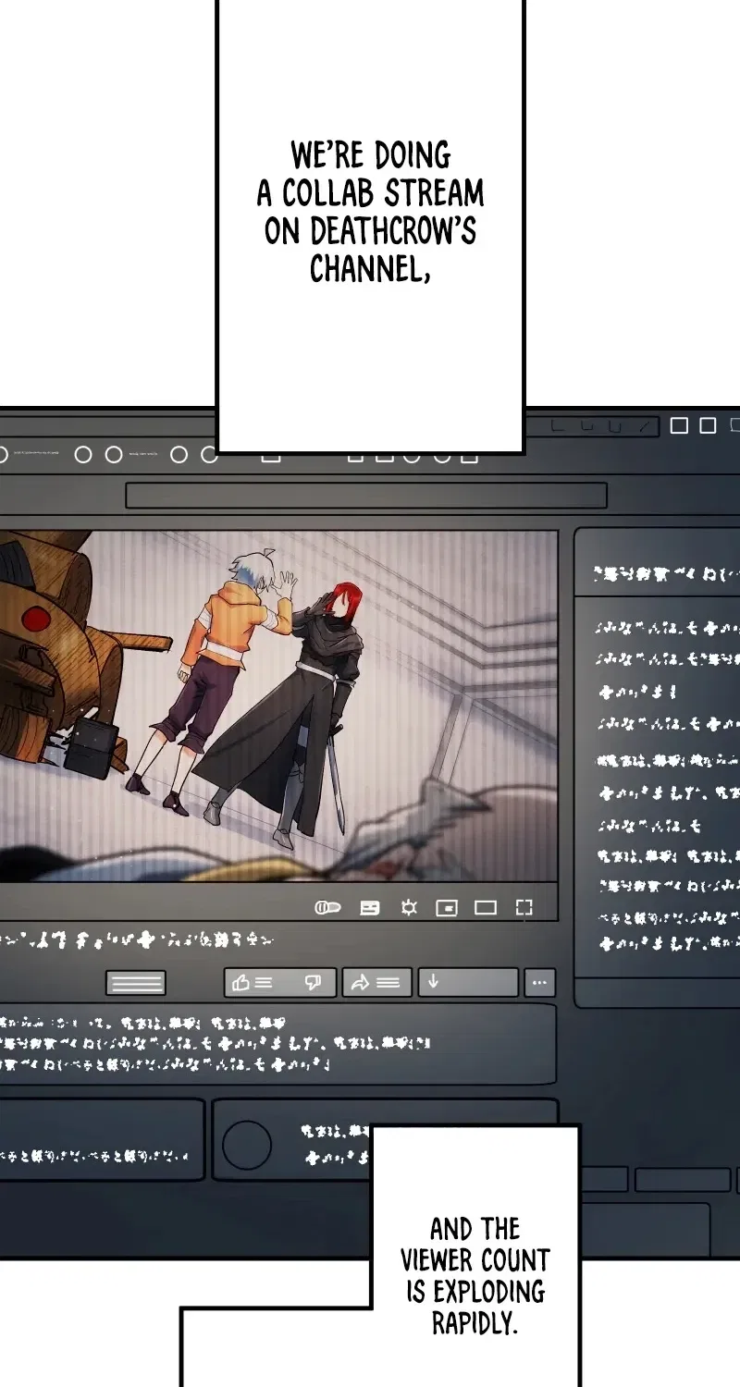Image resolution: width=740 pixels, height=1387 pixels.
Task: Enter fullscreen on the stream video
Action: tap(524, 908)
